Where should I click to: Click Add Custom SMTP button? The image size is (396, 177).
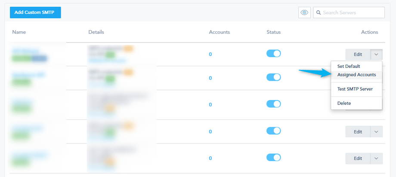click(x=35, y=12)
